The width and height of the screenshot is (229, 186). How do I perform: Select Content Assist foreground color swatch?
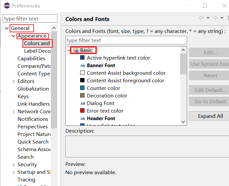click(x=82, y=80)
